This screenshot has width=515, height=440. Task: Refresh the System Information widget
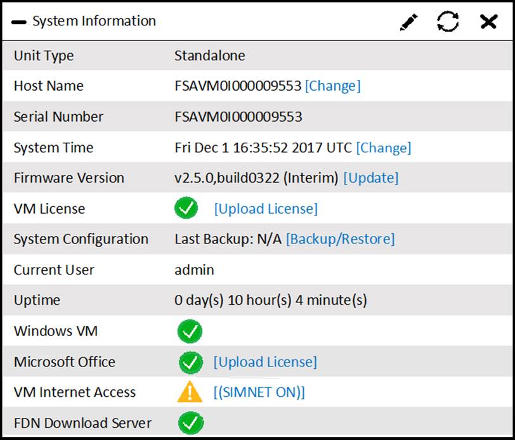(448, 22)
